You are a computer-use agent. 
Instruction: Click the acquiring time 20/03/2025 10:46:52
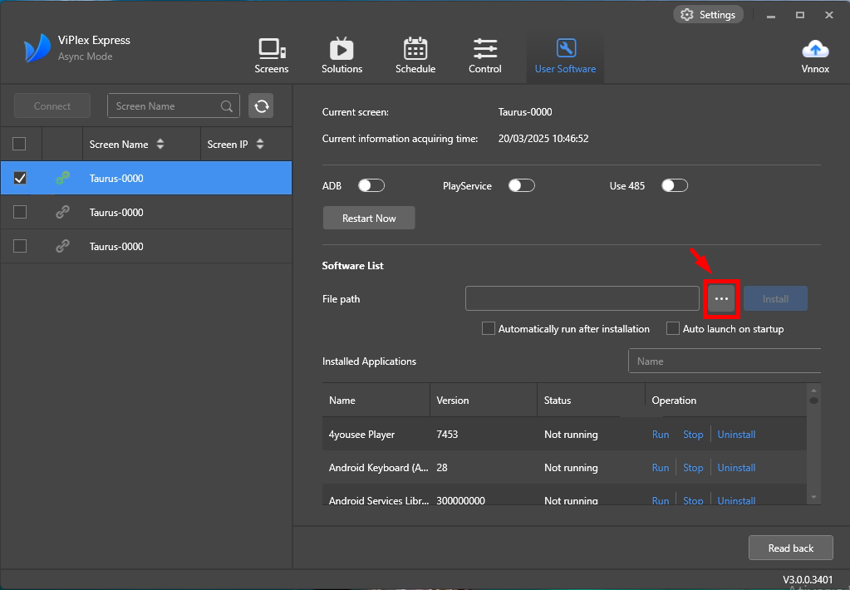coord(543,138)
